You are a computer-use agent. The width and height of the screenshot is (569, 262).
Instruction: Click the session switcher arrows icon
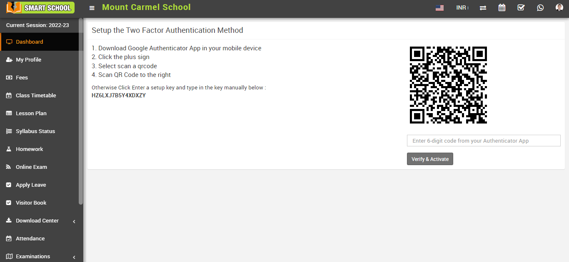click(483, 7)
